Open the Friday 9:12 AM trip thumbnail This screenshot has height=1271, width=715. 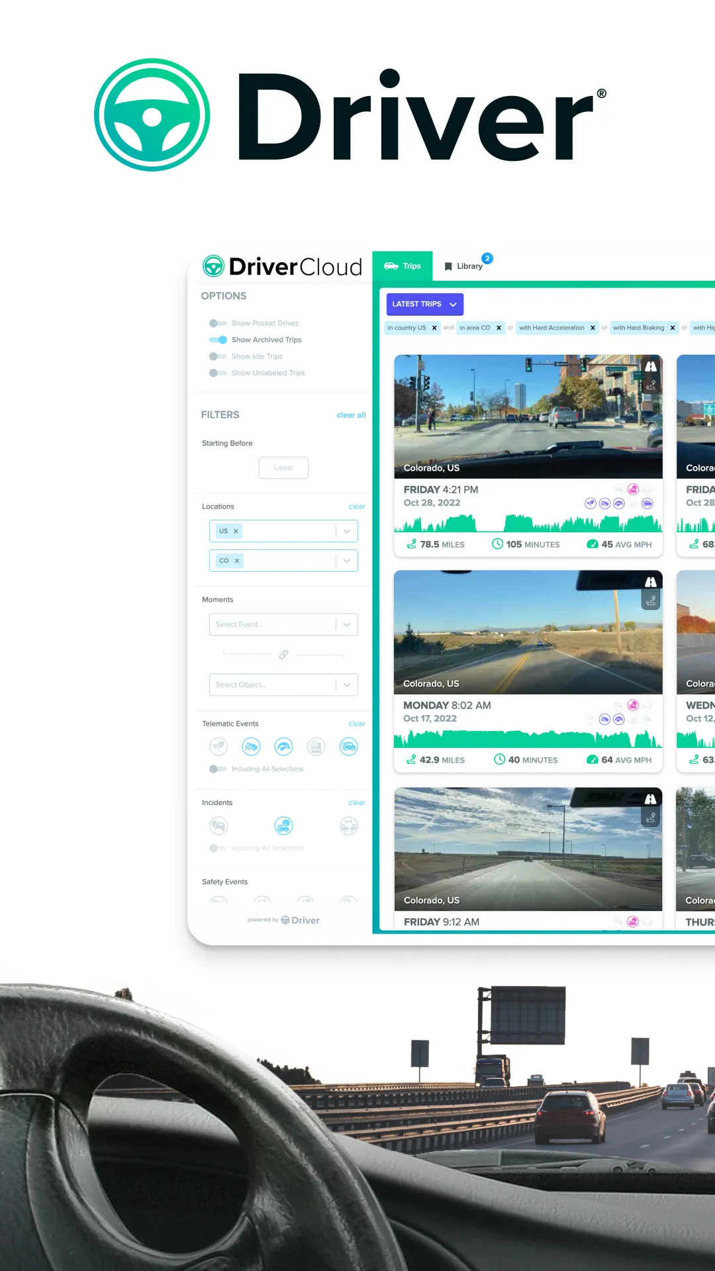tap(528, 849)
